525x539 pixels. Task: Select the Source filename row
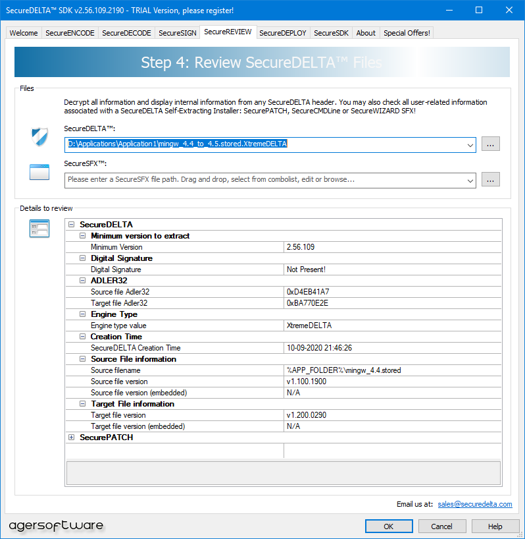(x=284, y=370)
